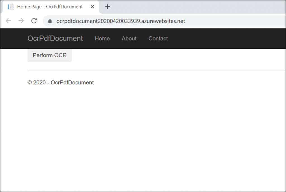The image size is (286, 192).
Task: Open the Home menu item
Action: pyautogui.click(x=102, y=39)
